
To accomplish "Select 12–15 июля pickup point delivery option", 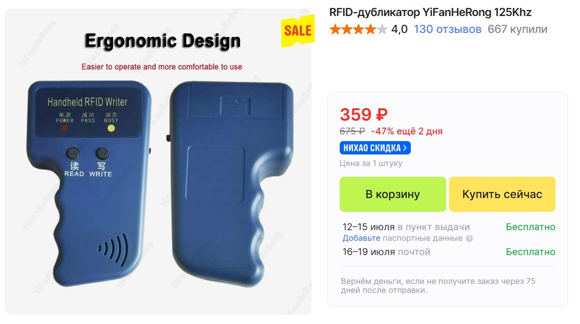I will tap(449, 227).
